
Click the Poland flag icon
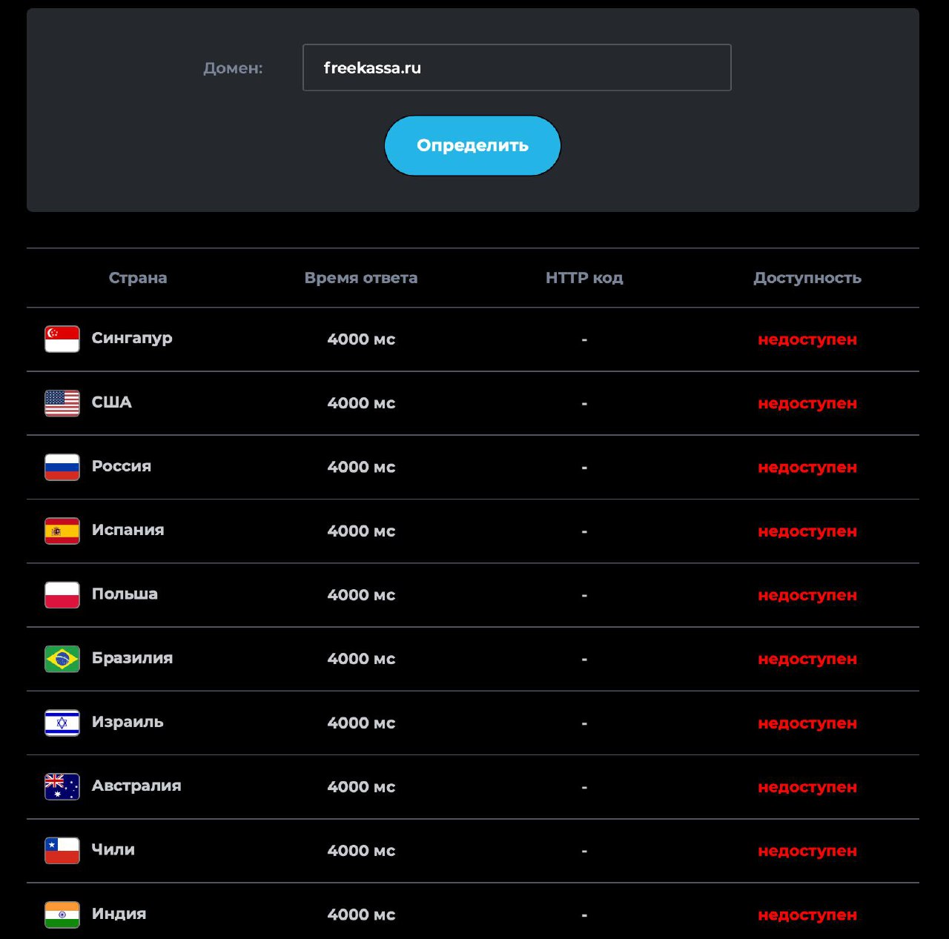[x=62, y=594]
